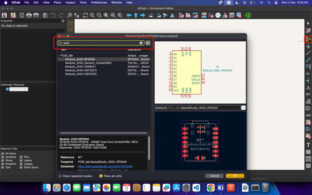This screenshot has height=195, width=312.
Task: Select the Add Text tool
Action: (x=308, y=145)
